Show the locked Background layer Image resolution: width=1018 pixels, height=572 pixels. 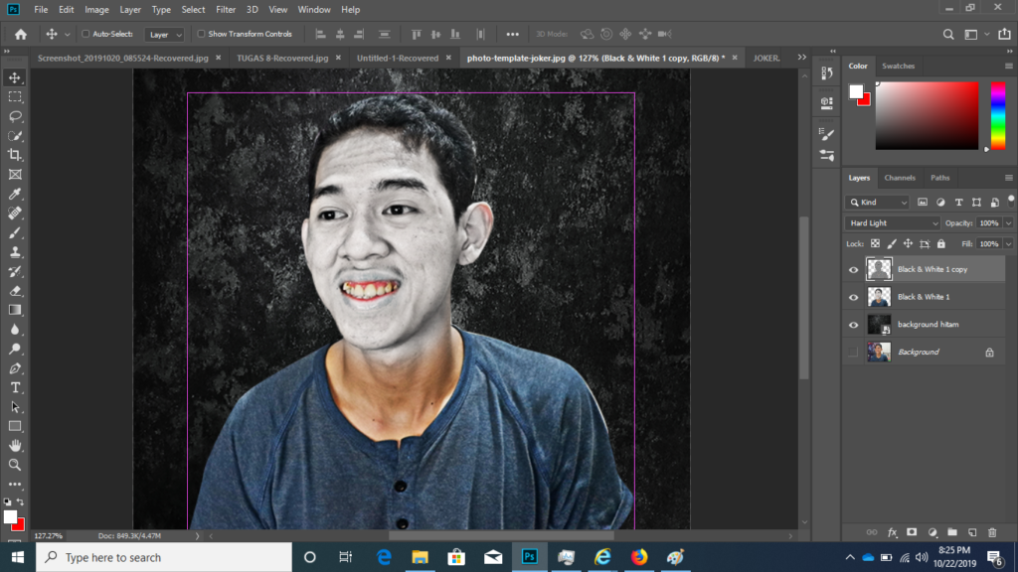tap(853, 353)
